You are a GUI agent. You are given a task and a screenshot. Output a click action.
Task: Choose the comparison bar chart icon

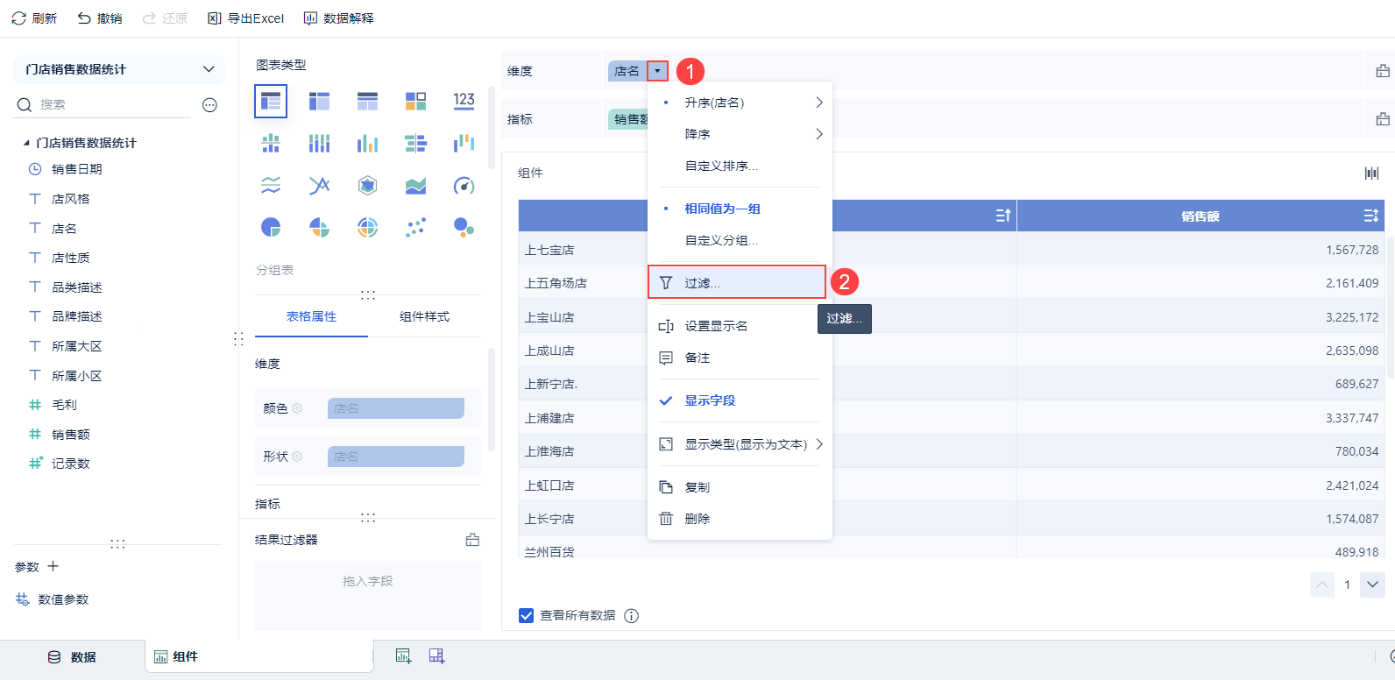415,143
